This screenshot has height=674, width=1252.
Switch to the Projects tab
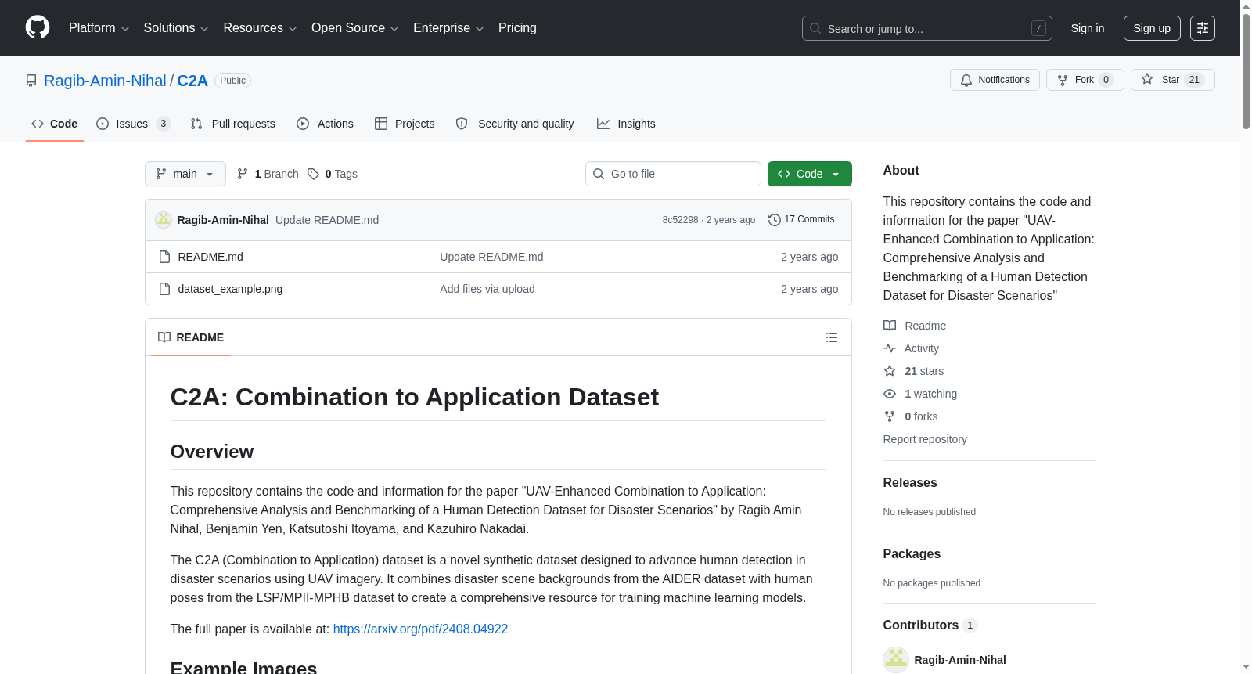(x=405, y=124)
